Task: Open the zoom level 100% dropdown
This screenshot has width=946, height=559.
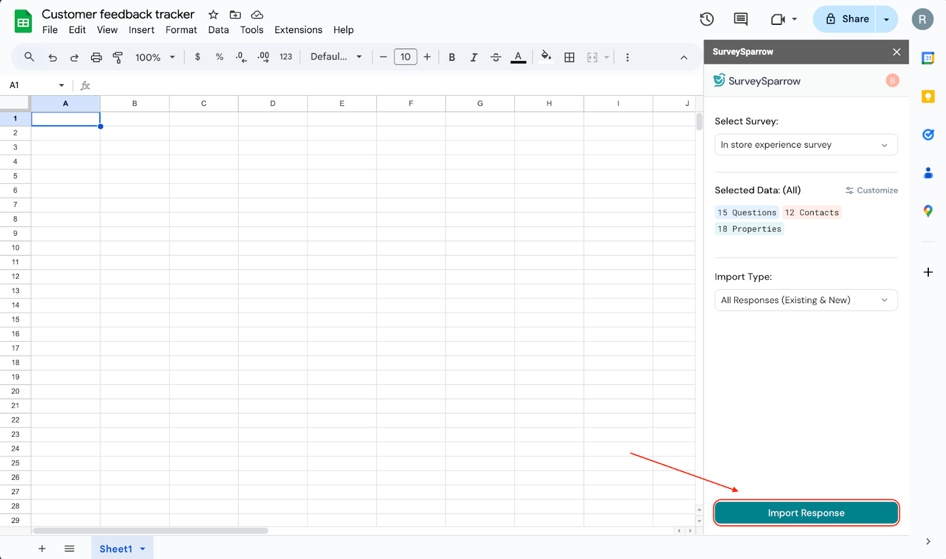Action: pyautogui.click(x=155, y=57)
